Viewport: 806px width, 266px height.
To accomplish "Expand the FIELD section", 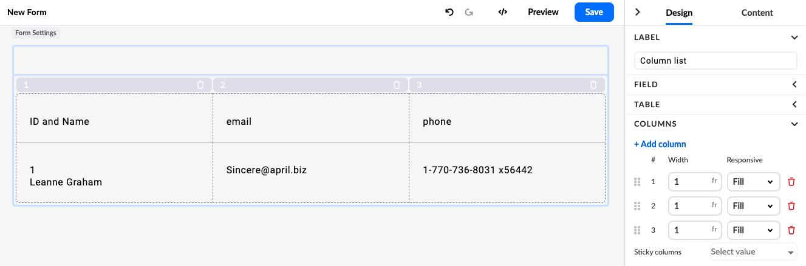I will 794,85.
